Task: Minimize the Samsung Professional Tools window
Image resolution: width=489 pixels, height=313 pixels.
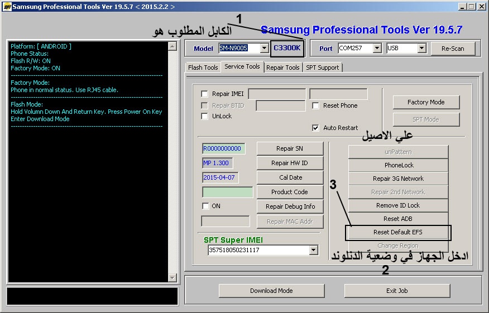Action: 463,7
